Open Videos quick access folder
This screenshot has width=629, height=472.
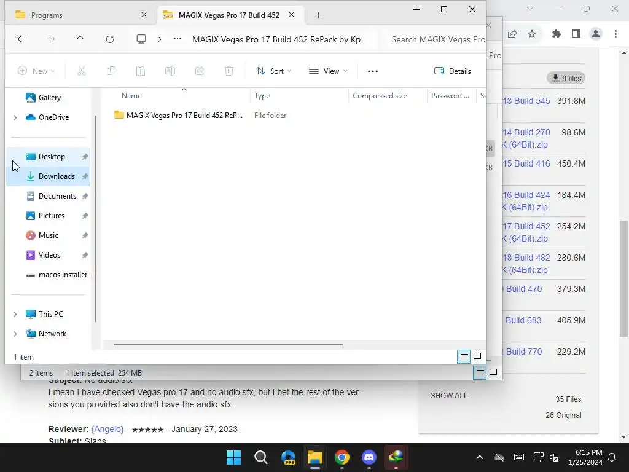[x=48, y=255]
